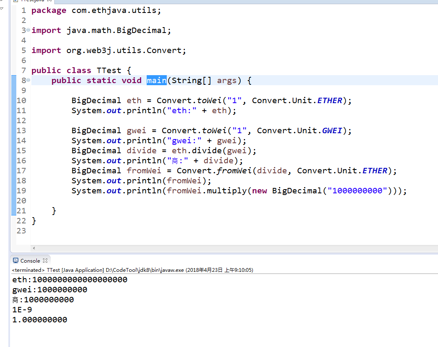The height and width of the screenshot is (347, 438).
Task: Click the string "eth:" on line 11
Action: click(x=181, y=111)
